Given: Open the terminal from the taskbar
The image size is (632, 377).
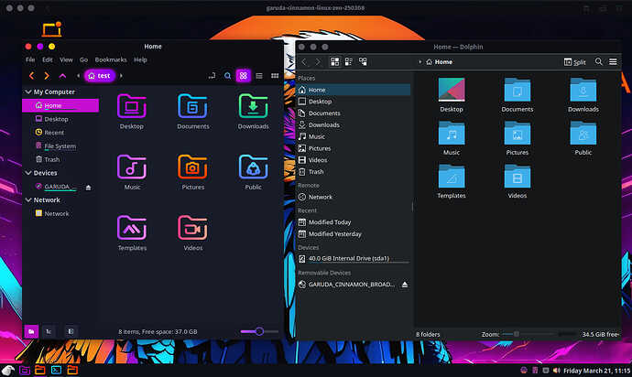Looking at the screenshot, I should [56, 370].
